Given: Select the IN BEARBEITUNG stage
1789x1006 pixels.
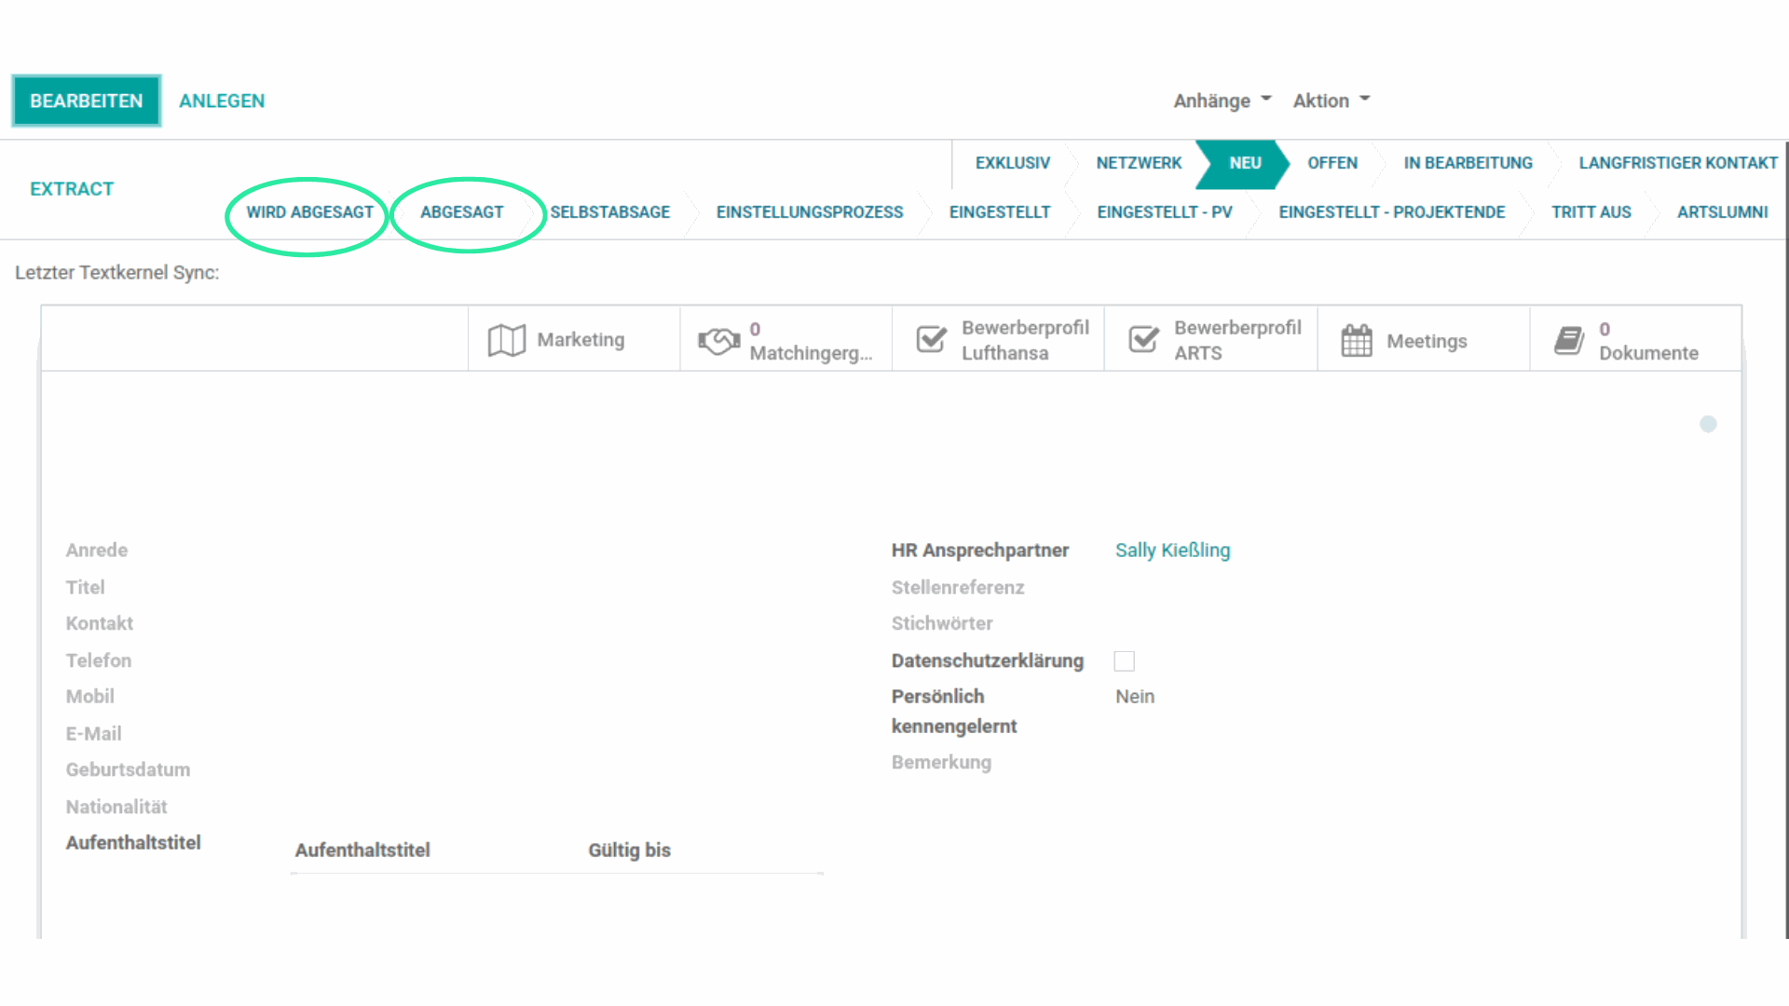Looking at the screenshot, I should (x=1468, y=163).
